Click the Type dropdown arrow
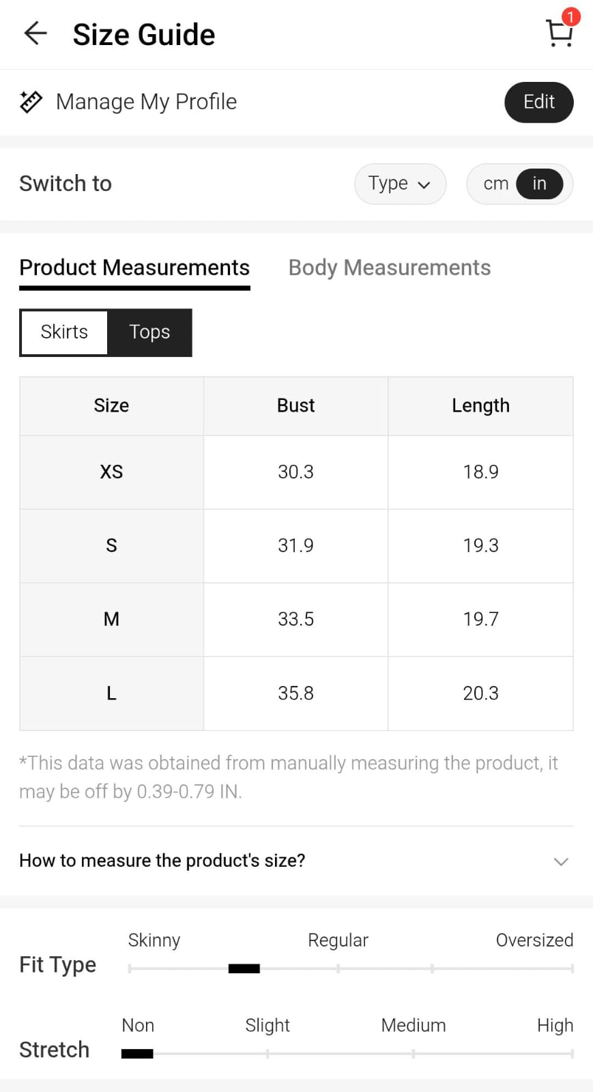The width and height of the screenshot is (593, 1092). pyautogui.click(x=424, y=184)
